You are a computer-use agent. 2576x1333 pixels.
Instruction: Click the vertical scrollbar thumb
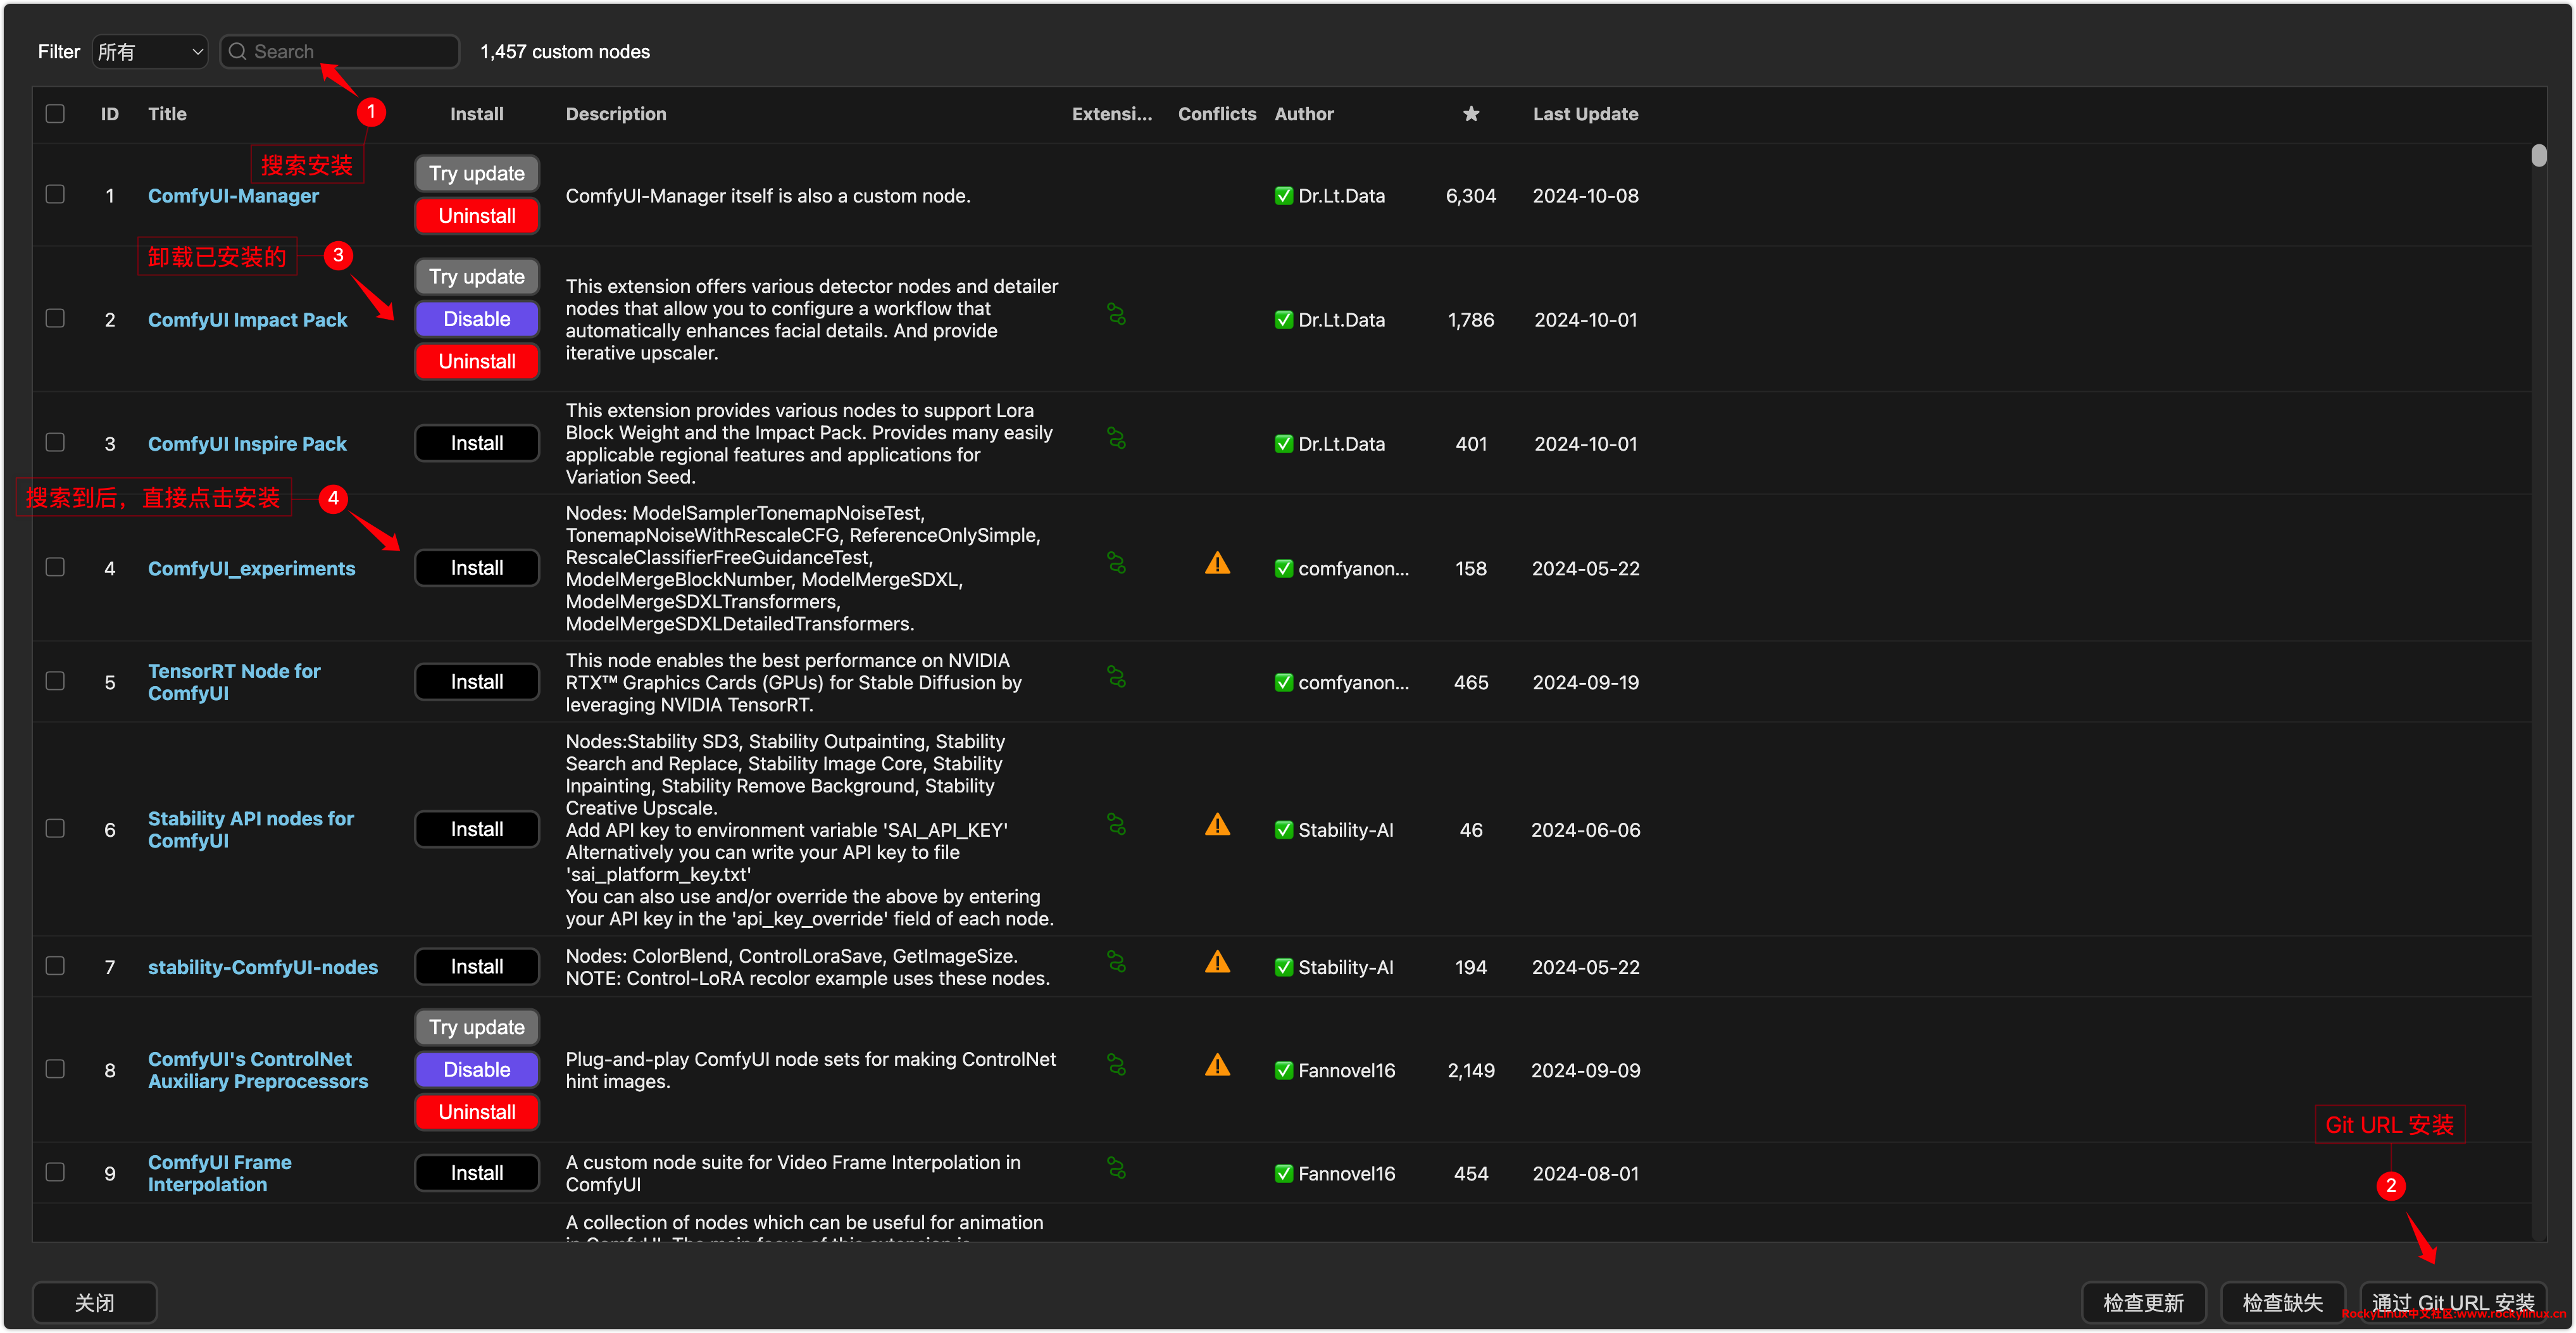pos(2538,156)
